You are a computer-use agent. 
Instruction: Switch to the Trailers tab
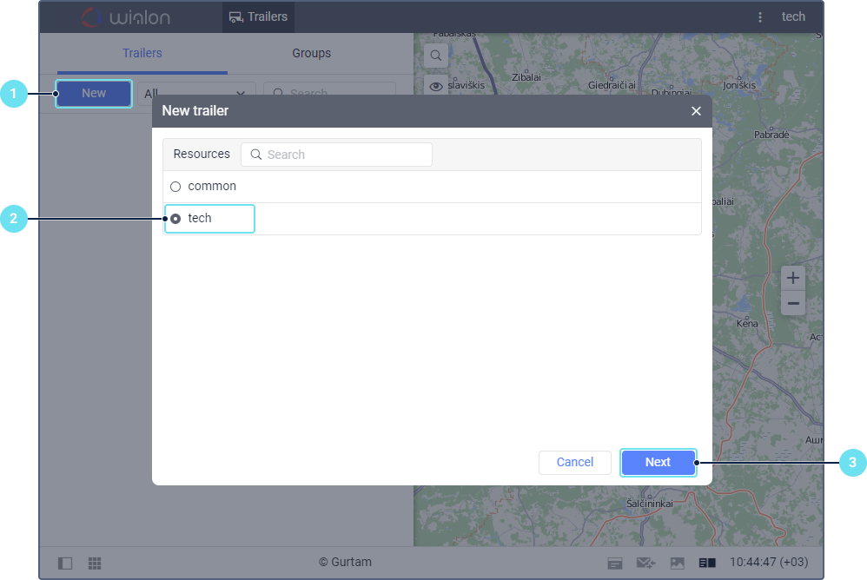pyautogui.click(x=142, y=53)
